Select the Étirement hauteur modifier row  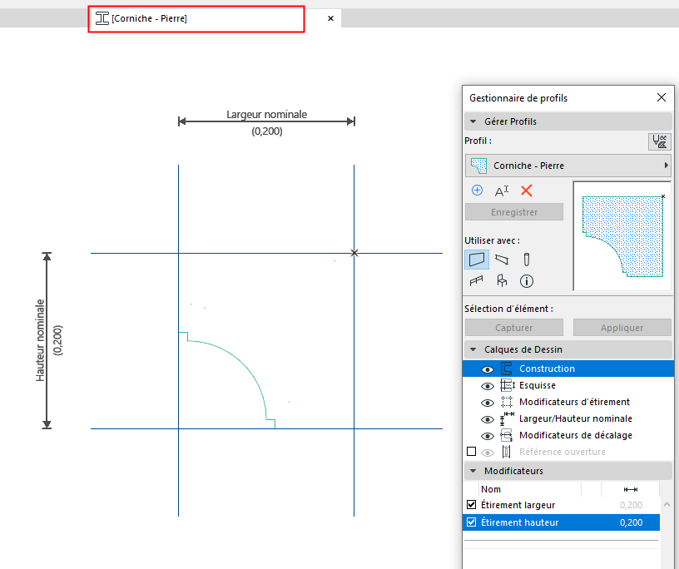(561, 522)
